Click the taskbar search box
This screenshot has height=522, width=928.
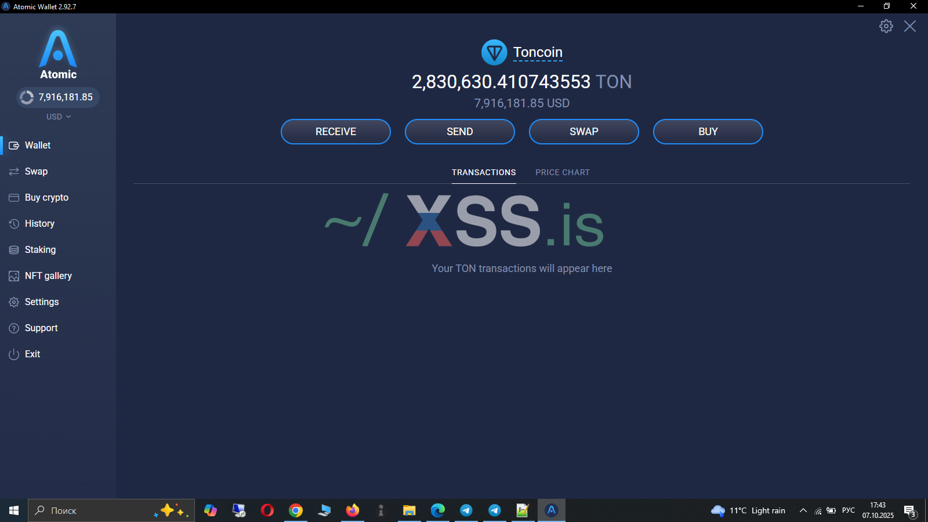coord(111,510)
